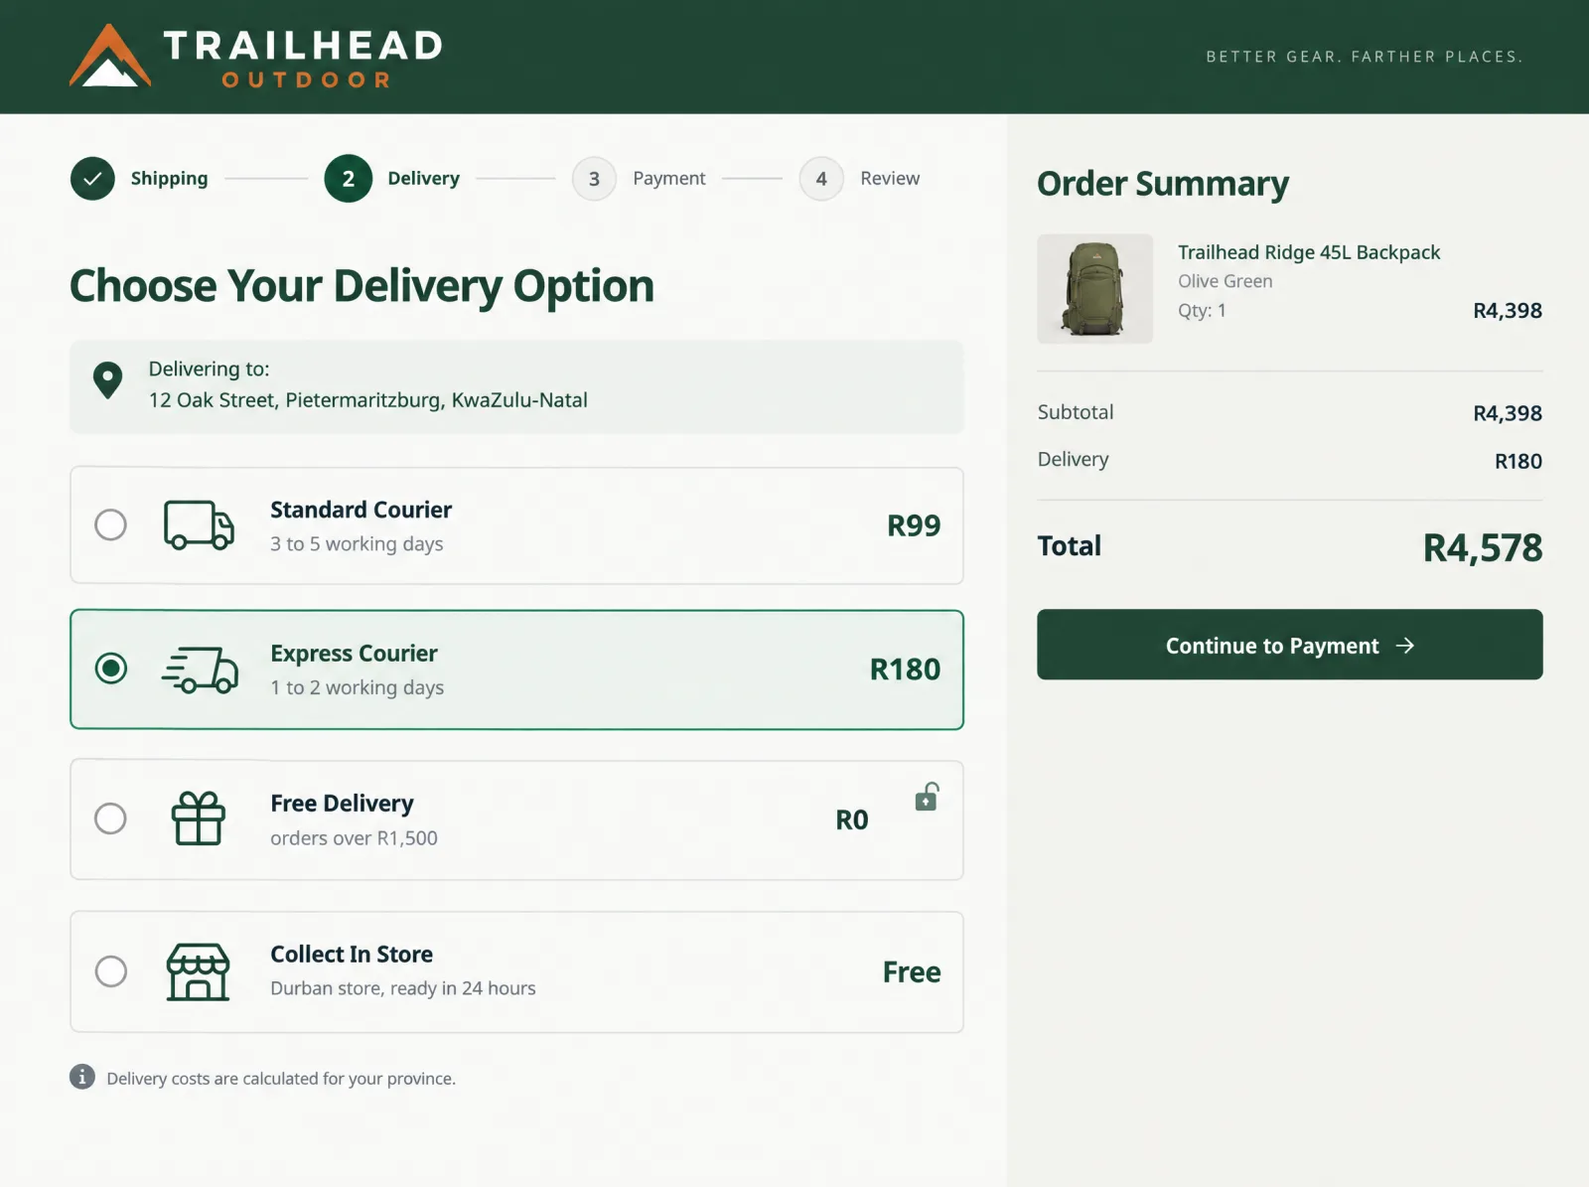Click the backpack product thumbnail
1589x1187 pixels.
(x=1094, y=289)
